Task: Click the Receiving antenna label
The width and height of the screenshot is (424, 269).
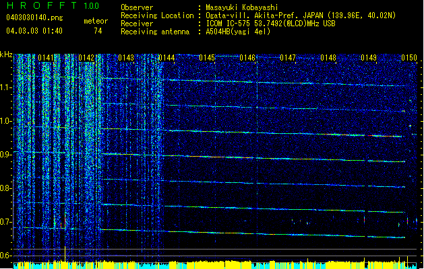Action: (155, 32)
